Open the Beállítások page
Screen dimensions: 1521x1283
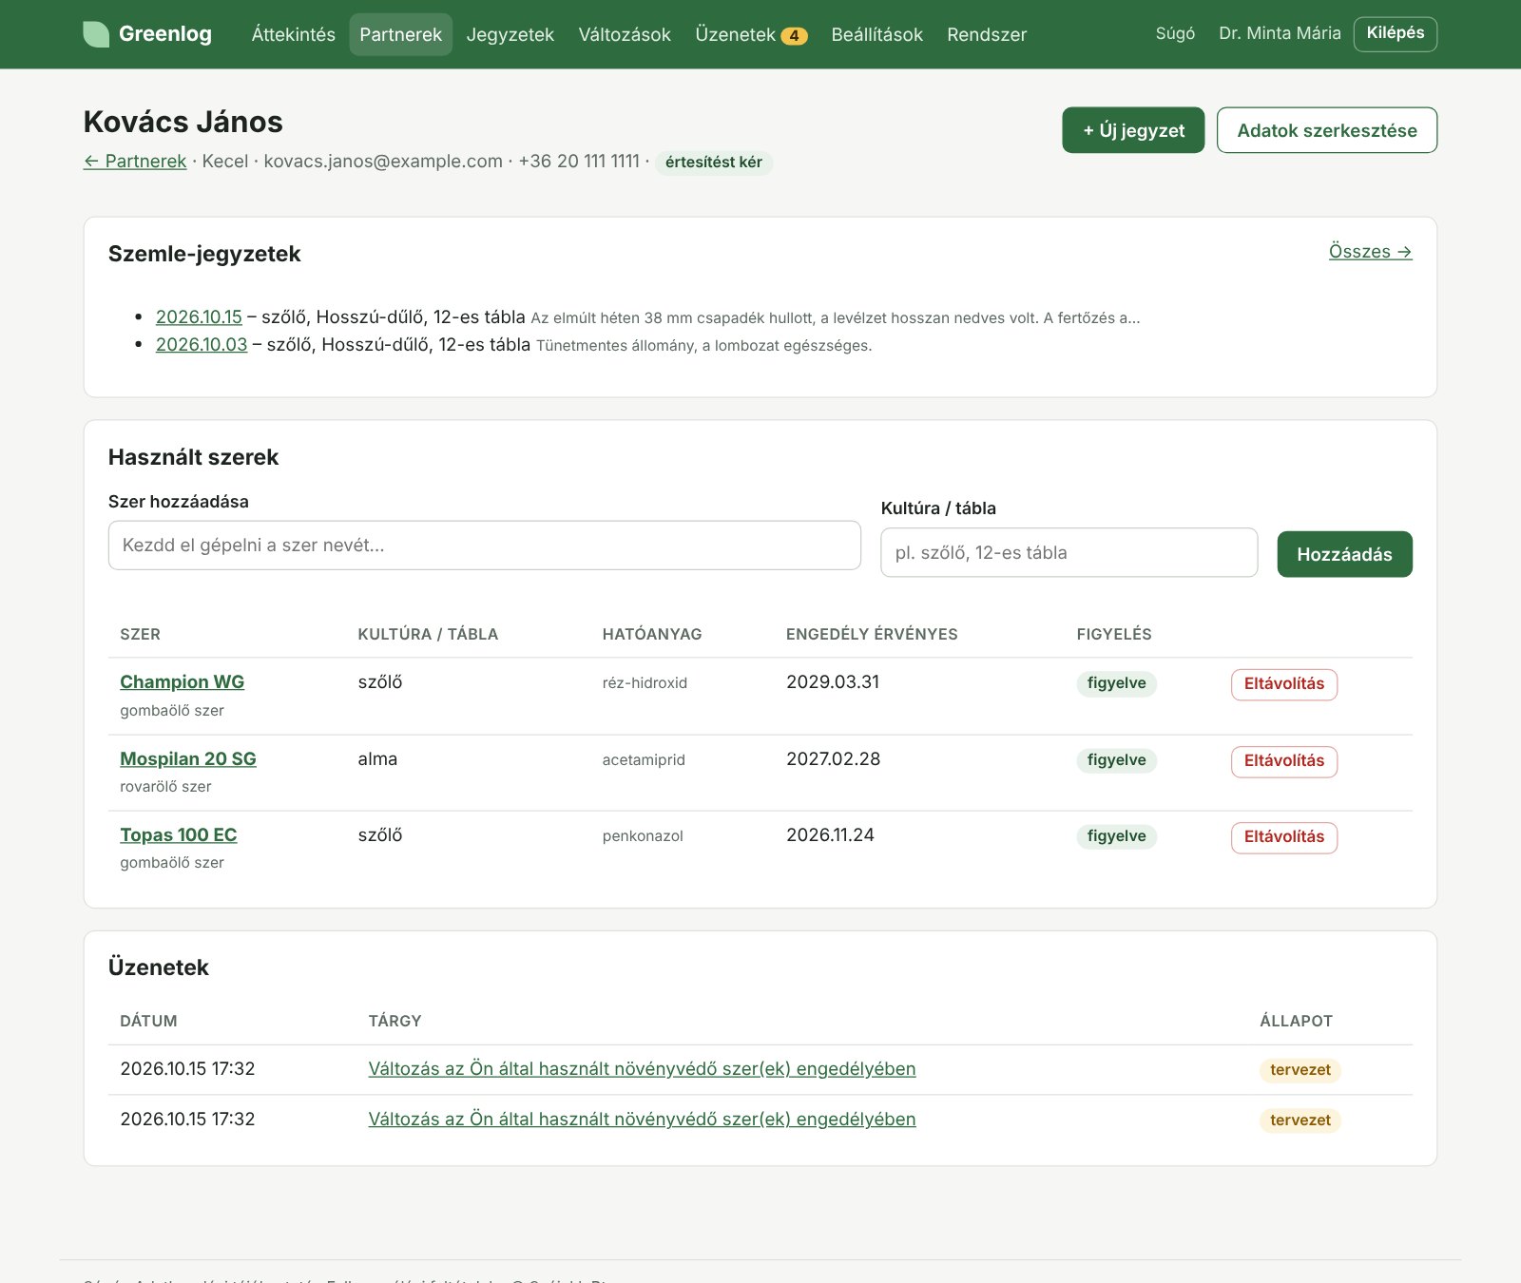(876, 34)
